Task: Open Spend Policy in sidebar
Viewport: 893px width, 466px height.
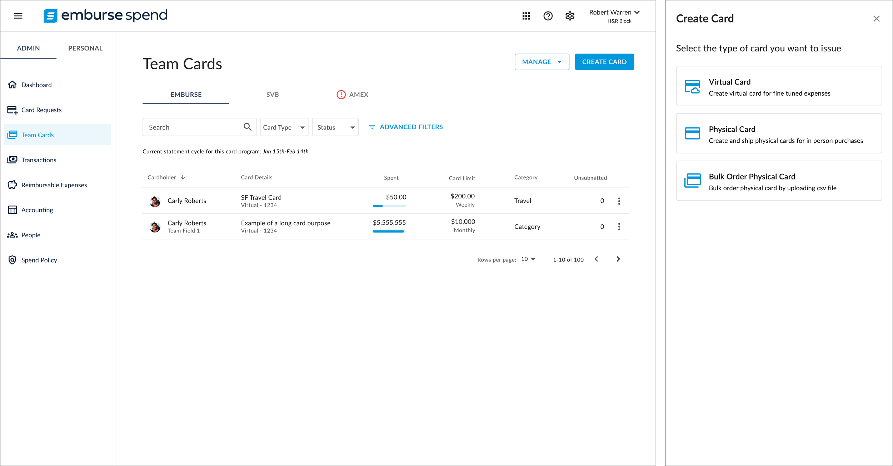Action: [x=39, y=260]
